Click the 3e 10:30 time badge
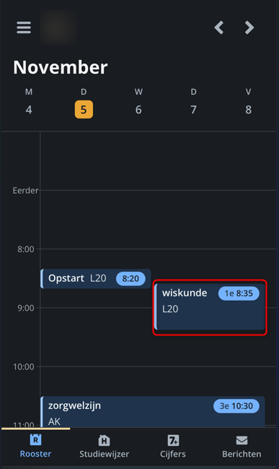The height and width of the screenshot is (469, 279). [x=236, y=406]
